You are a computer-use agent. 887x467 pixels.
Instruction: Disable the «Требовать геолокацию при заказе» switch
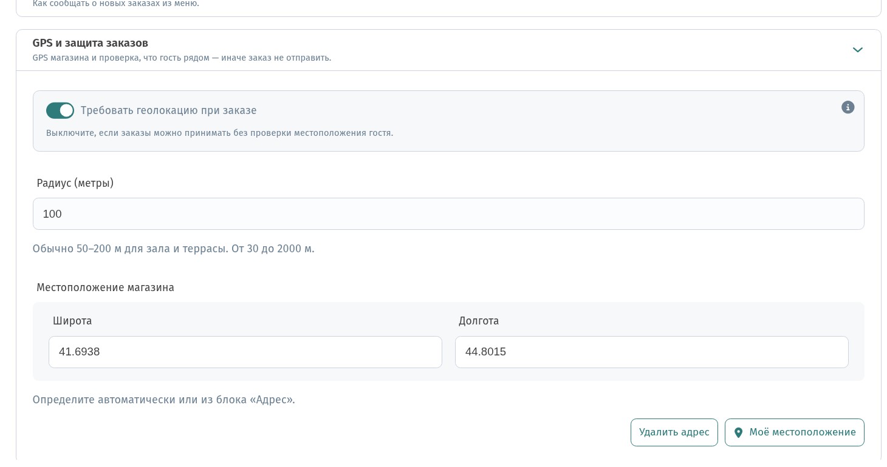click(60, 110)
